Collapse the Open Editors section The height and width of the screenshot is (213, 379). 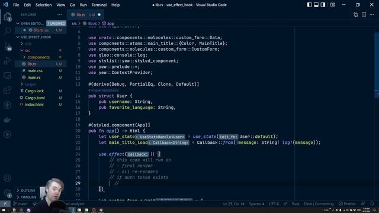(x=18, y=24)
